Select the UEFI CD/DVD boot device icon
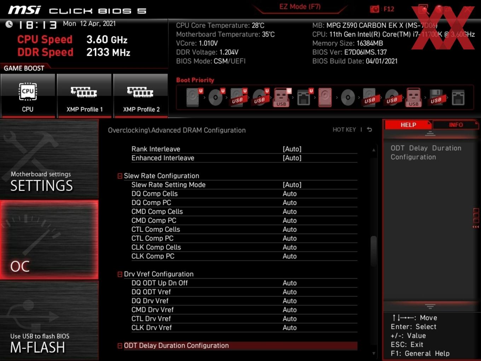Image resolution: width=481 pixels, height=361 pixels. (216, 97)
